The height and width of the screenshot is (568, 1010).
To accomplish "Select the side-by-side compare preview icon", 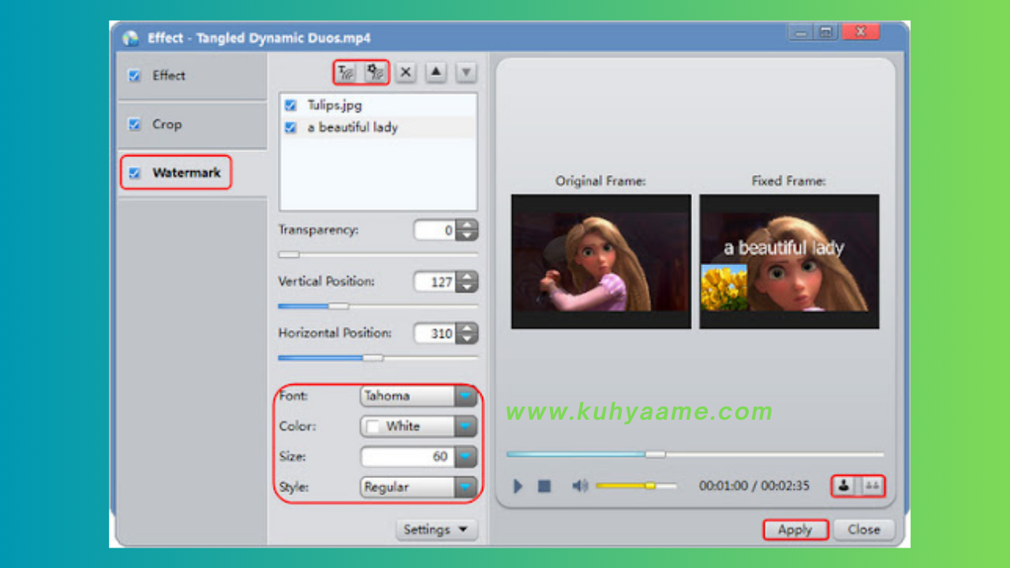I will [x=871, y=486].
